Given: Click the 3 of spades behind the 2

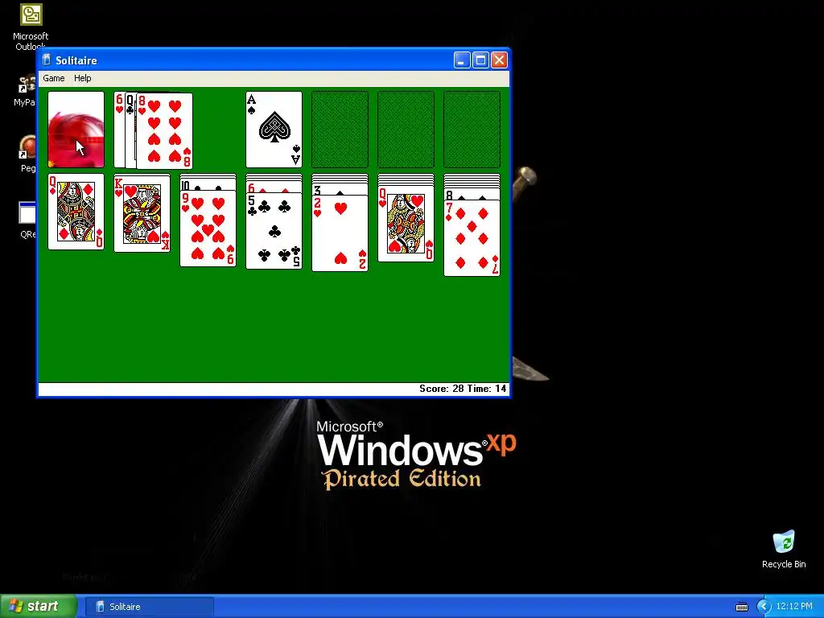Looking at the screenshot, I should click(x=340, y=190).
